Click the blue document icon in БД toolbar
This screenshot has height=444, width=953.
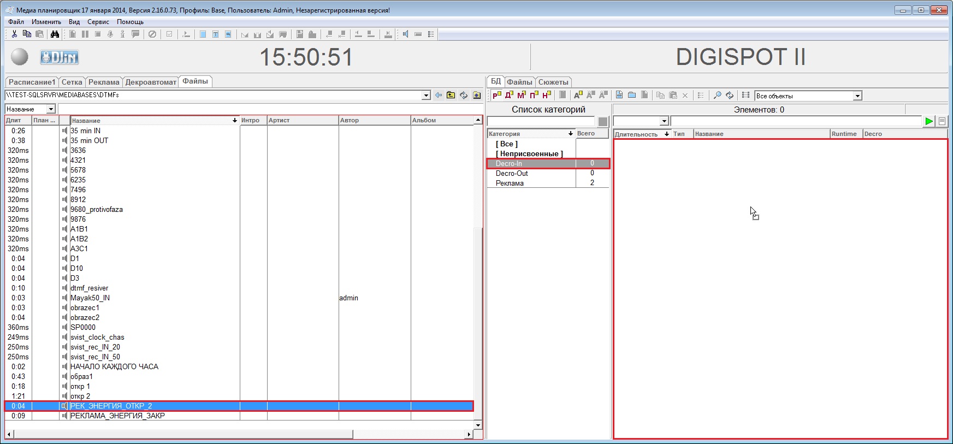[619, 95]
